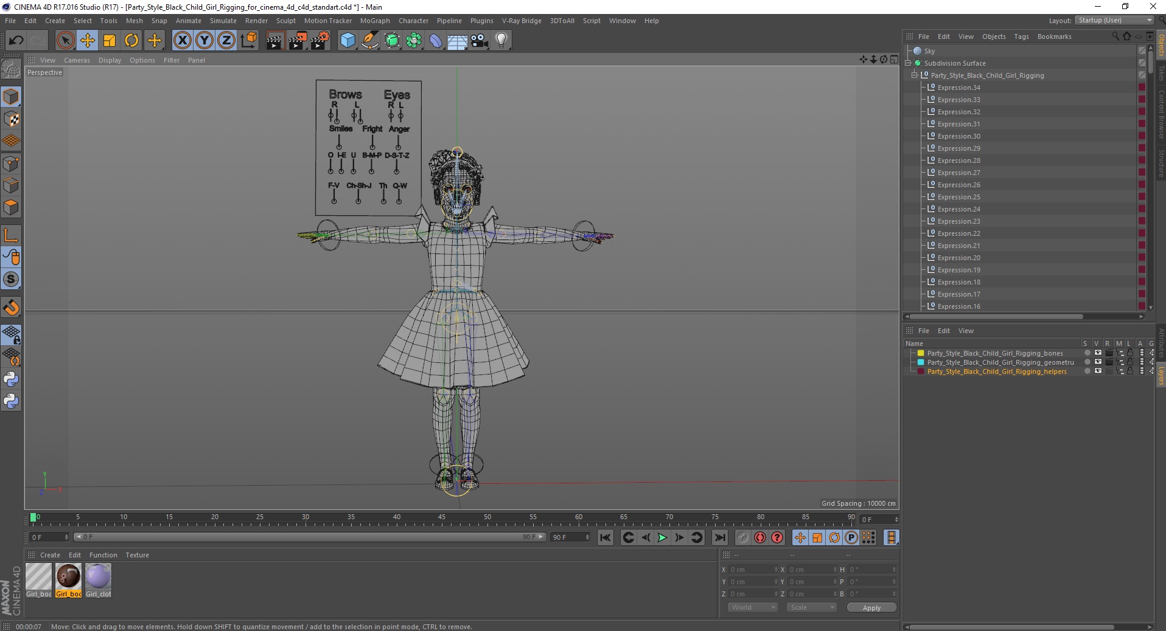The image size is (1166, 631).
Task: Click the end frame 90 F field
Action: pyautogui.click(x=570, y=537)
